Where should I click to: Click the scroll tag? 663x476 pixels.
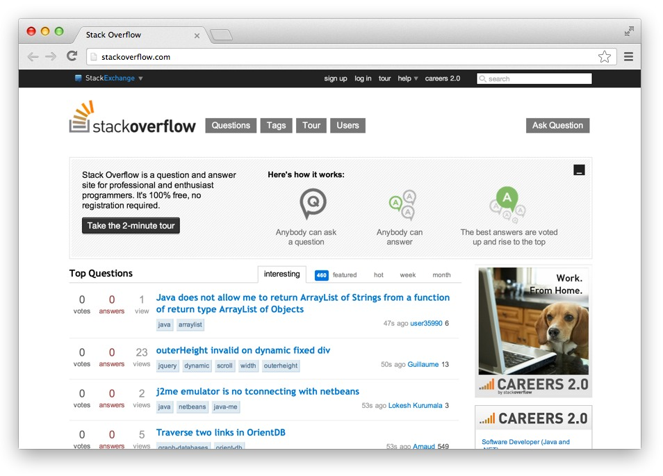pyautogui.click(x=224, y=366)
